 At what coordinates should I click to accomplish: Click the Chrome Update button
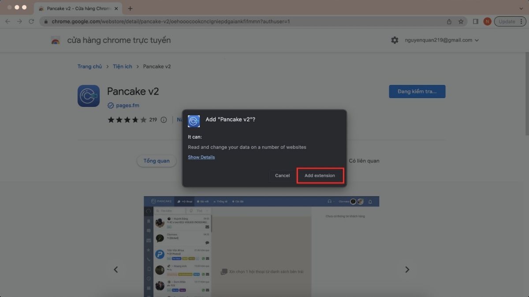point(510,22)
